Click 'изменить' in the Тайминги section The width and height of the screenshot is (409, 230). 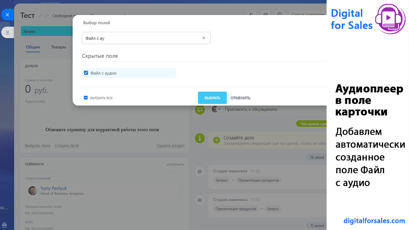(x=176, y=164)
